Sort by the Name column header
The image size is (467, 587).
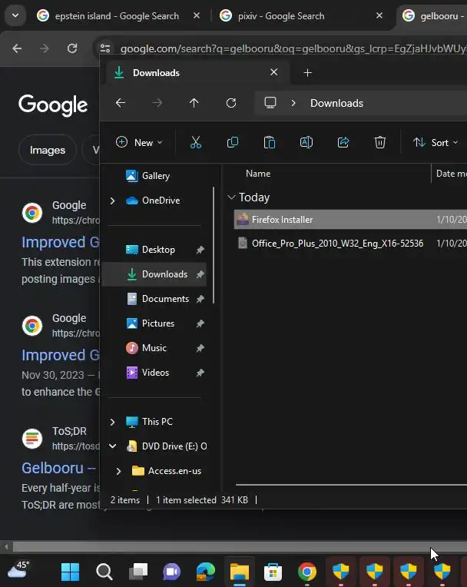258,174
